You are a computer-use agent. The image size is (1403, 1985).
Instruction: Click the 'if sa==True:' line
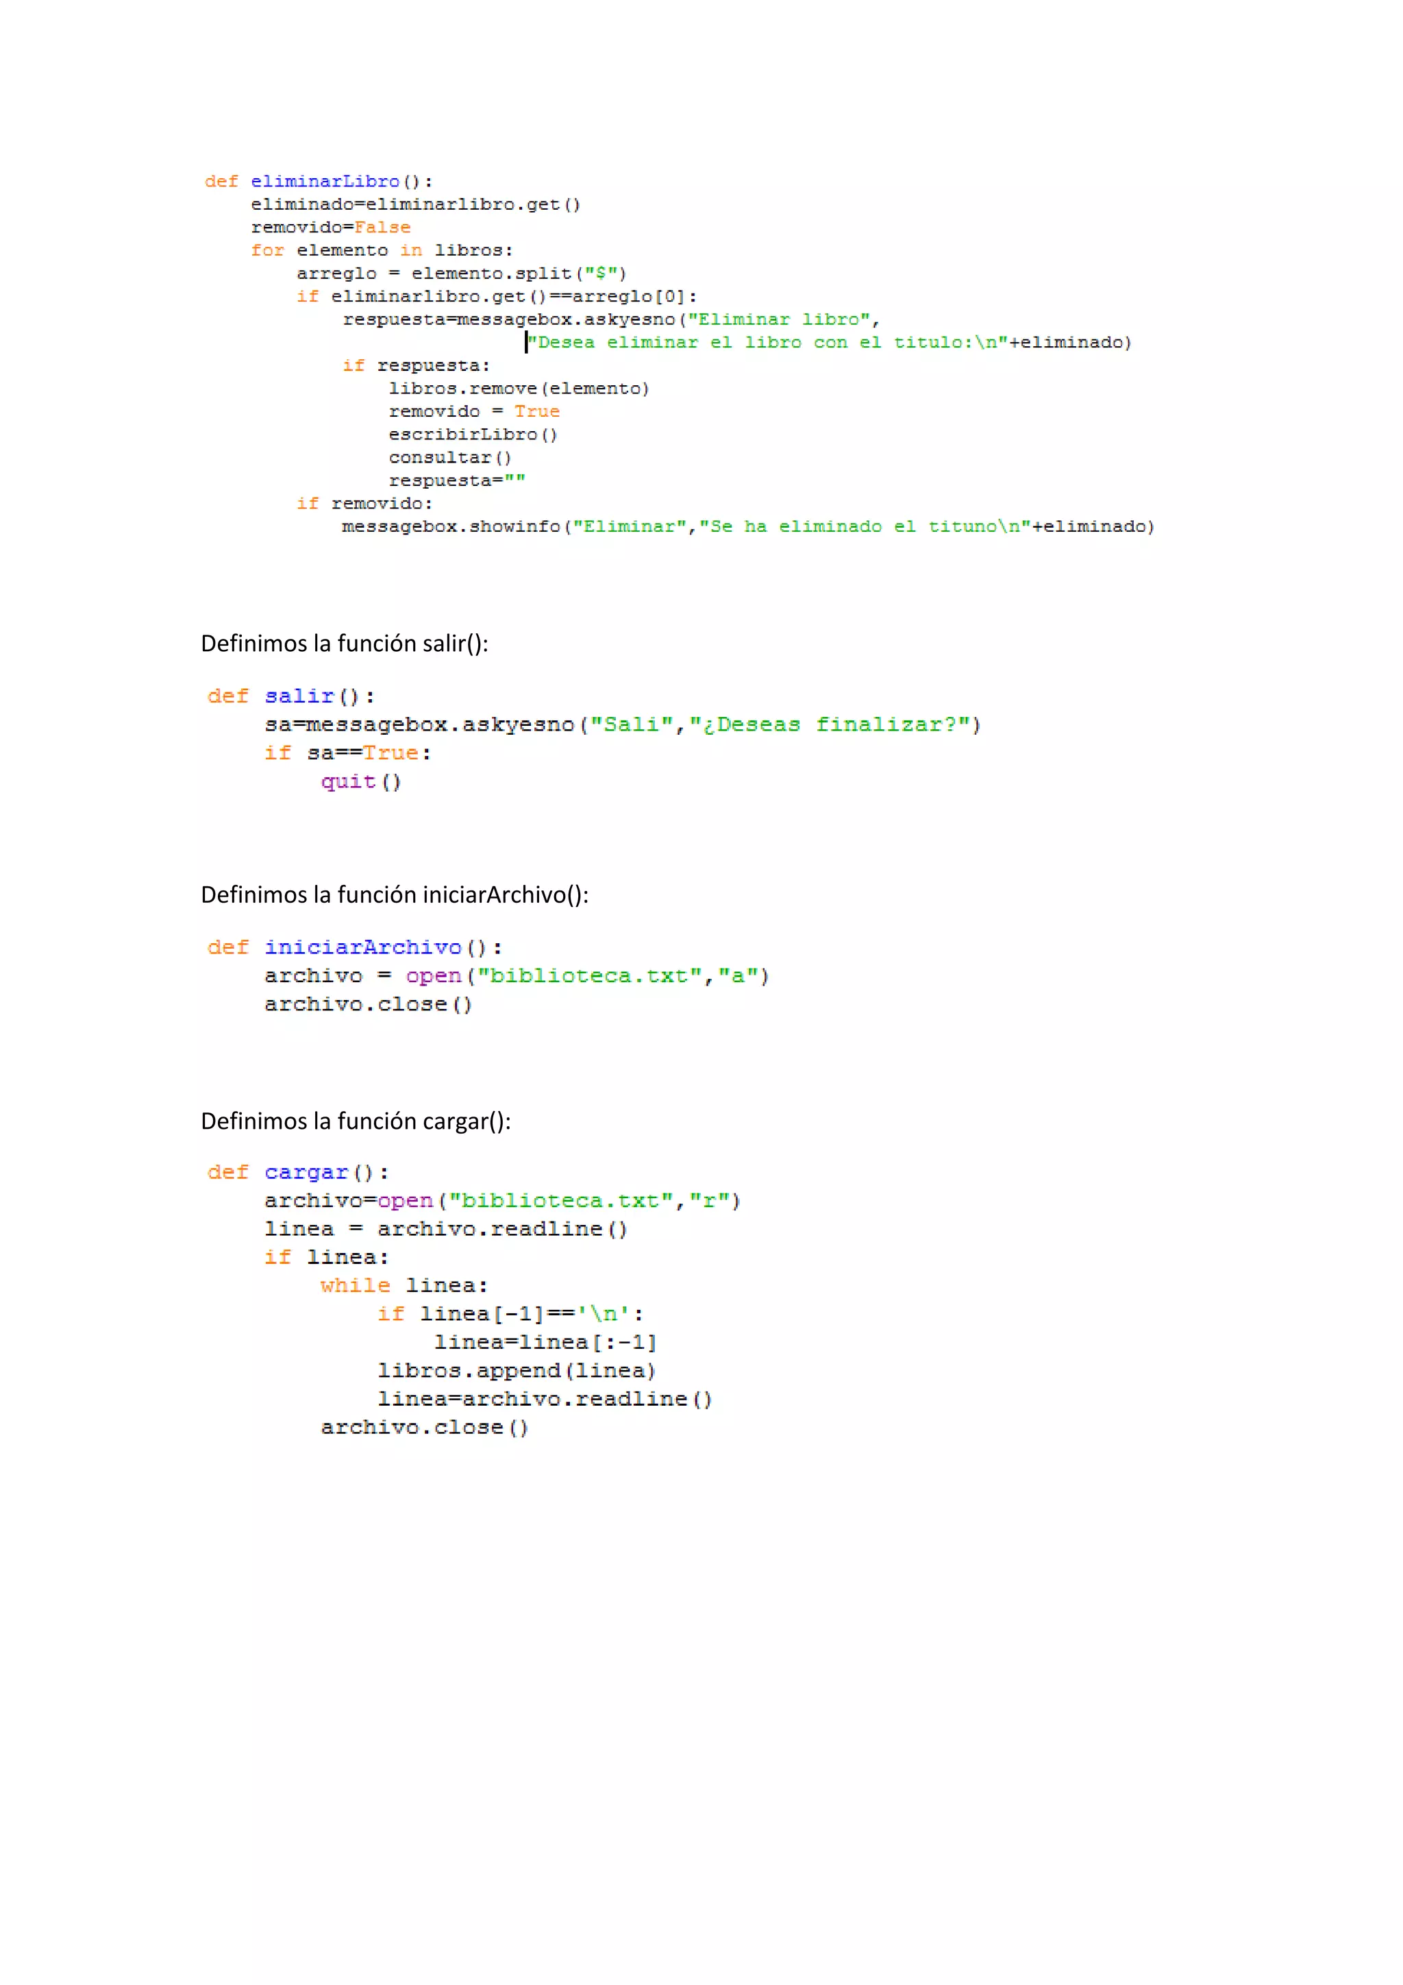347,753
